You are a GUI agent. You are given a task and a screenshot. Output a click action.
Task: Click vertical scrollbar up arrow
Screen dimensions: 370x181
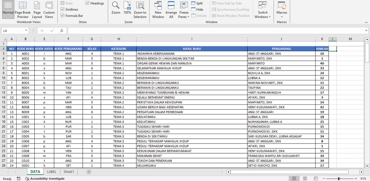tap(367, 39)
